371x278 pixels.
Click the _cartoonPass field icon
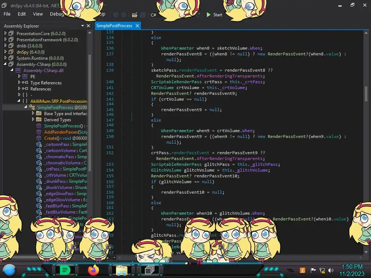(x=39, y=144)
